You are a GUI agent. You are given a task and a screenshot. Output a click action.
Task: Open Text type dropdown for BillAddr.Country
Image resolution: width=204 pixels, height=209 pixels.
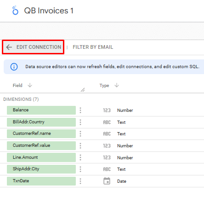point(121,122)
